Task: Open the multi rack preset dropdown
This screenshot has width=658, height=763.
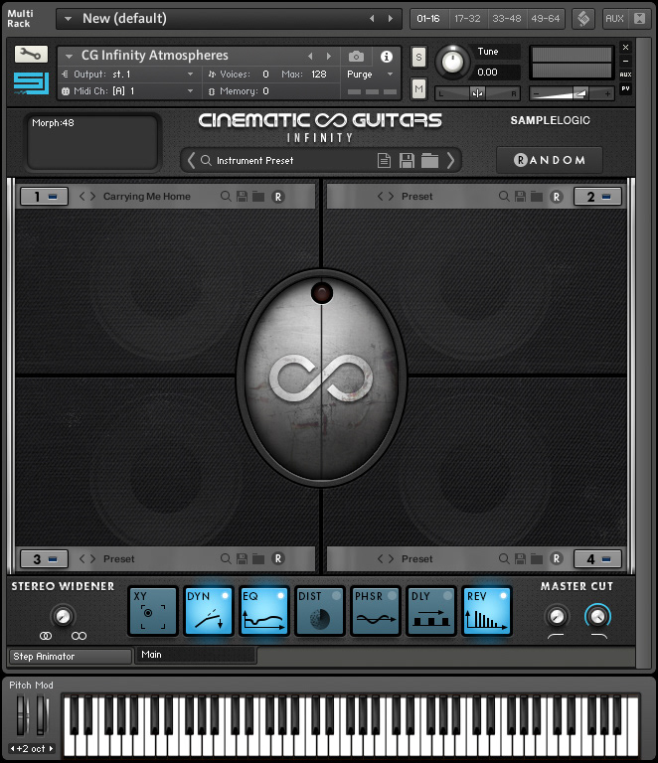Action: pyautogui.click(x=69, y=19)
